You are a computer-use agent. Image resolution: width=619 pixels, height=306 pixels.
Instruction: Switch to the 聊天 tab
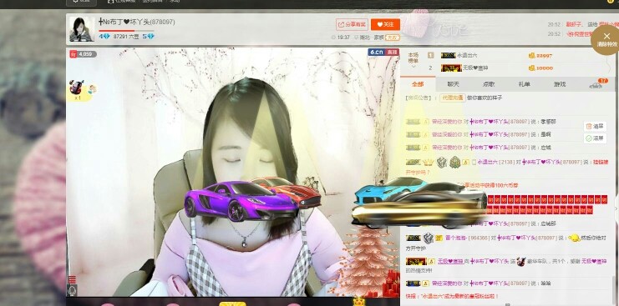coord(454,84)
